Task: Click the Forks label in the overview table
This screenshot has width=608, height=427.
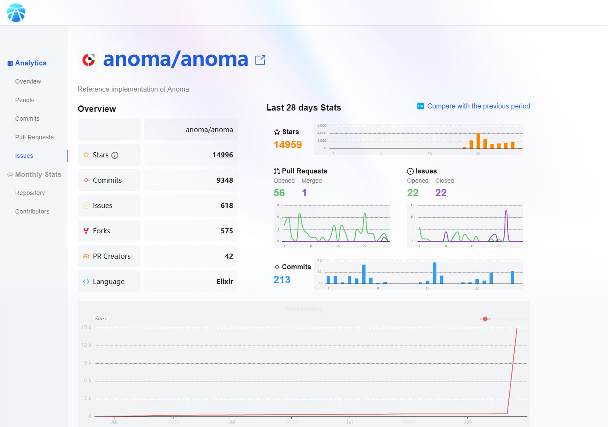Action: 101,231
